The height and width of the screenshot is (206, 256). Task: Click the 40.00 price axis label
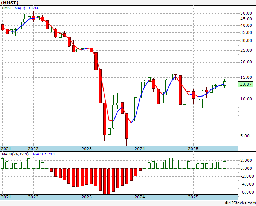tap(246, 25)
